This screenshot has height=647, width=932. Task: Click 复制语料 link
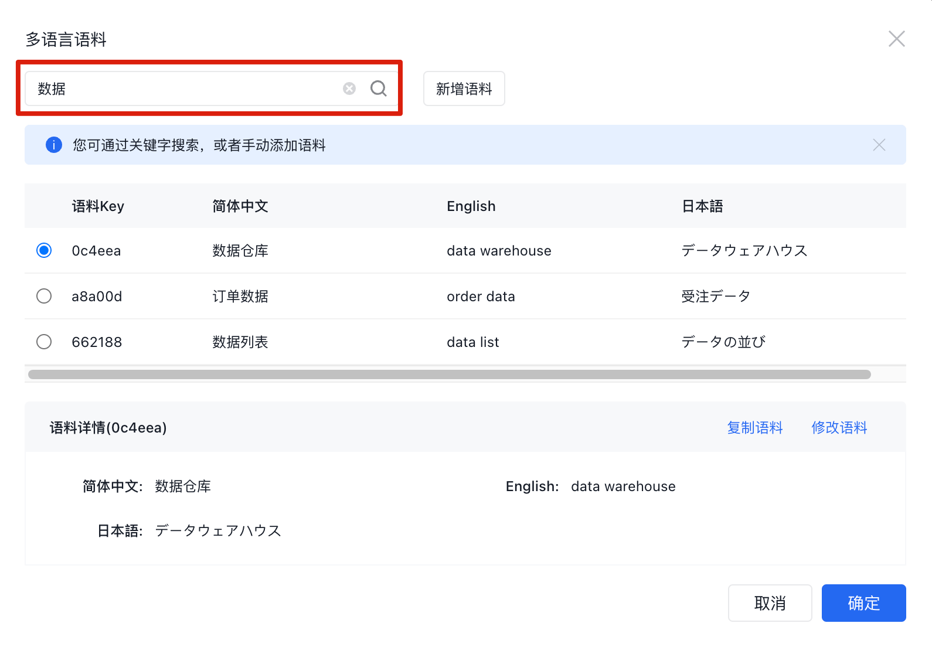755,428
